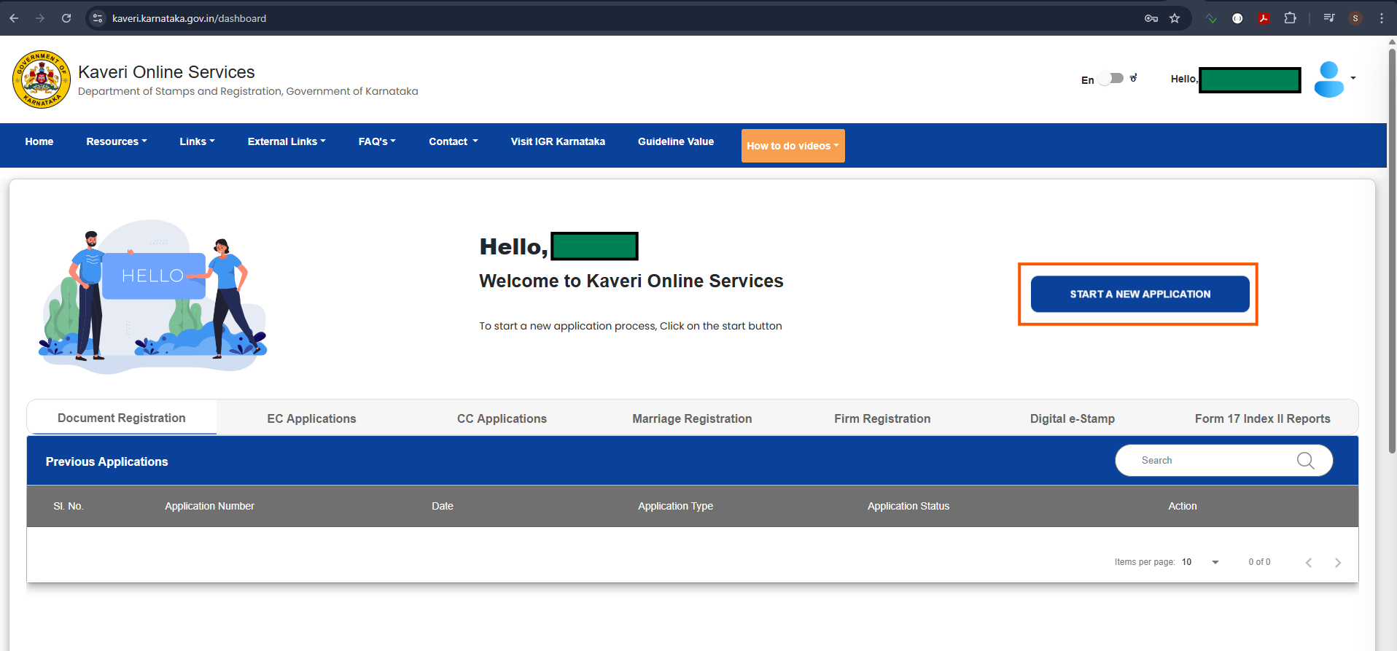Switch to Digital e-Stamp tab
Screen dimensions: 1397x651
point(1073,418)
